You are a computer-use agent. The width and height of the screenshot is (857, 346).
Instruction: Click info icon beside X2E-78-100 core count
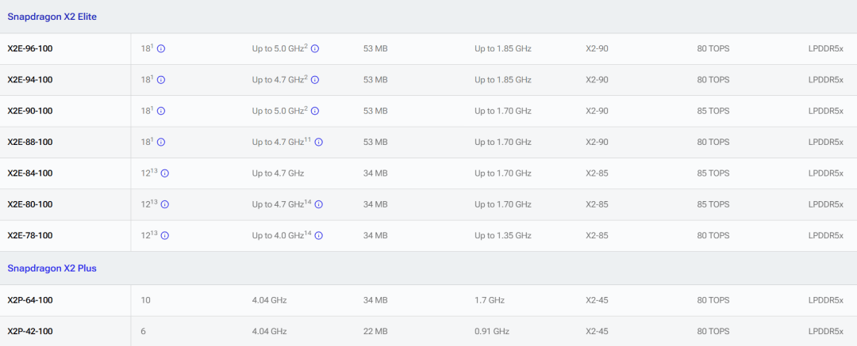165,236
